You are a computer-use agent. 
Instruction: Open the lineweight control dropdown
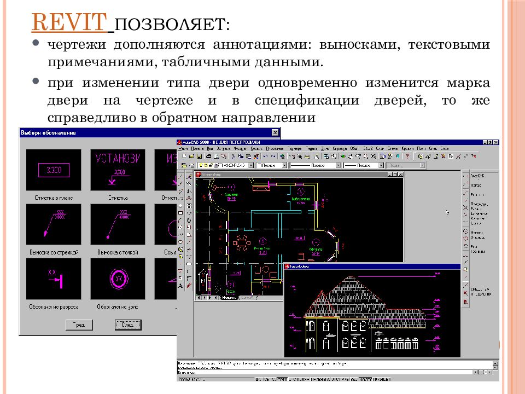381,165
